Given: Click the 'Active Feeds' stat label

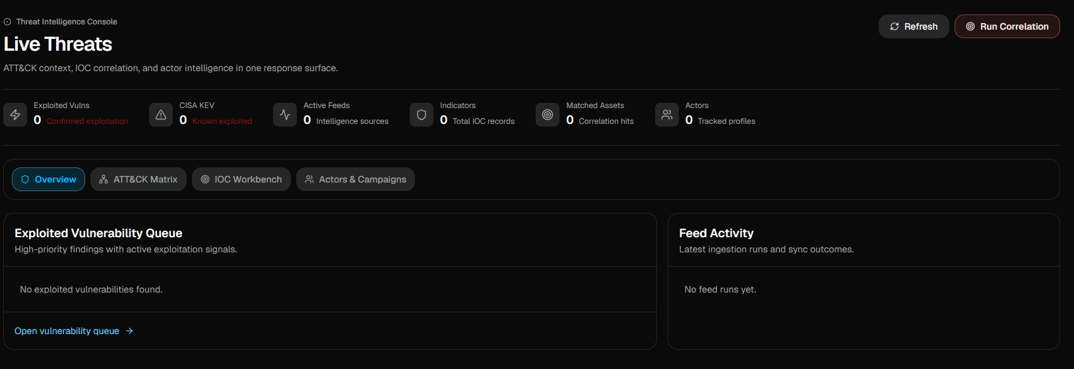Looking at the screenshot, I should [327, 105].
